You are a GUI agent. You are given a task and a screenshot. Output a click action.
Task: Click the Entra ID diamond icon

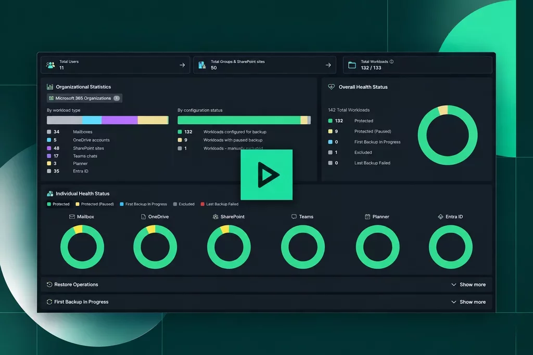point(440,217)
